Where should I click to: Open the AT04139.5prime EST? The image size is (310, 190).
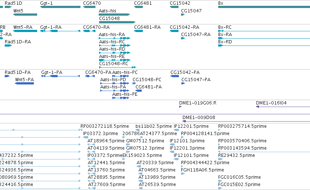pyautogui.click(x=91, y=152)
